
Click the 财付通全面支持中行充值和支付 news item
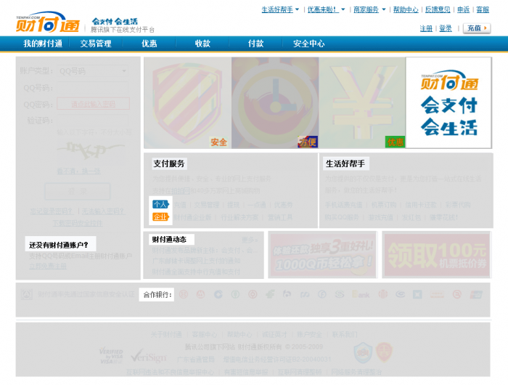coord(197,271)
